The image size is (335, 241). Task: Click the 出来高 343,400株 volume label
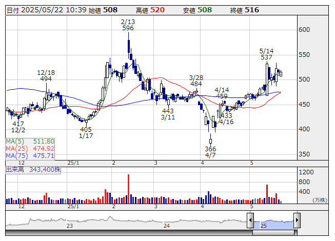33,169
